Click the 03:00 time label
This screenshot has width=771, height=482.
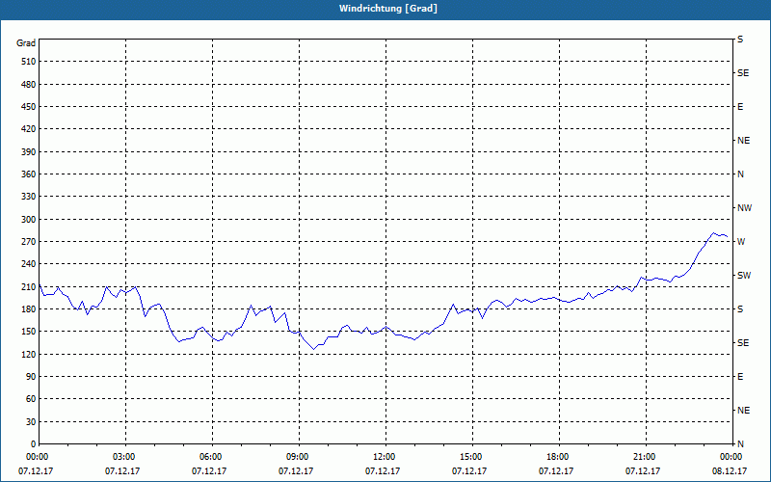(126, 457)
